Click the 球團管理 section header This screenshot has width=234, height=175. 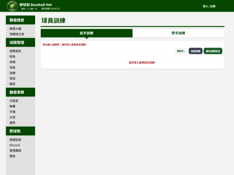tap(20, 42)
